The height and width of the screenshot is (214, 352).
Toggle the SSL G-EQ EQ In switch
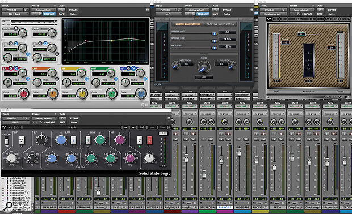point(140,140)
